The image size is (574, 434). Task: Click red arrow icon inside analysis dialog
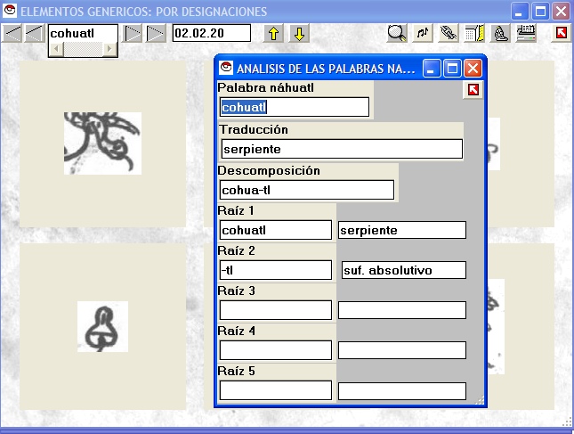coord(473,89)
